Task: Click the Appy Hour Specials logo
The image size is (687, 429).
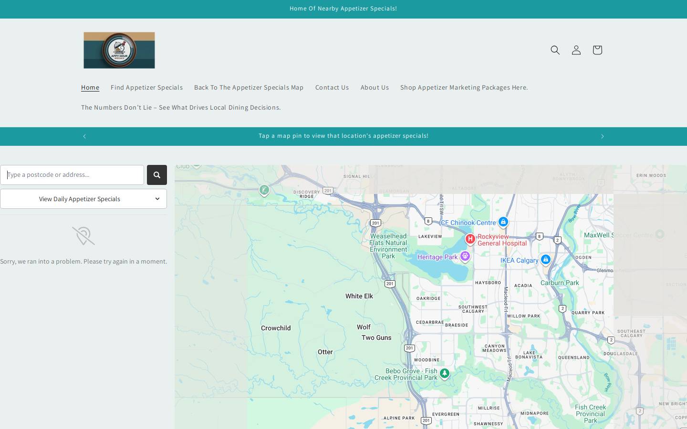Action: (119, 50)
